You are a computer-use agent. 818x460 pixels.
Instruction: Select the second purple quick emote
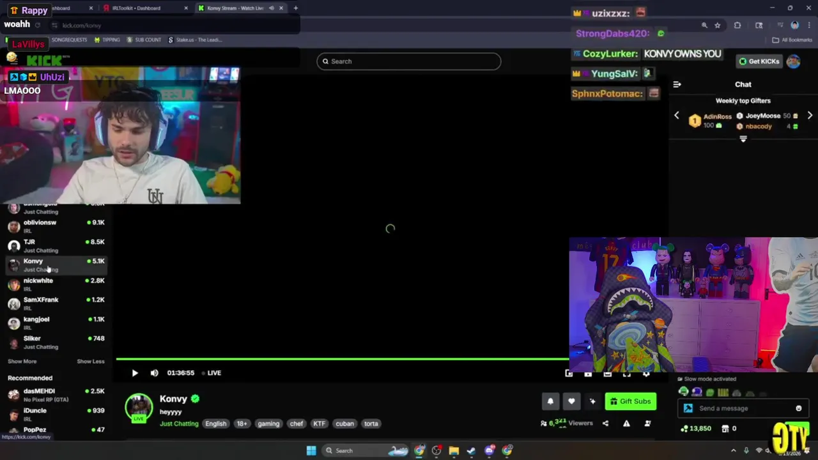pos(697,392)
